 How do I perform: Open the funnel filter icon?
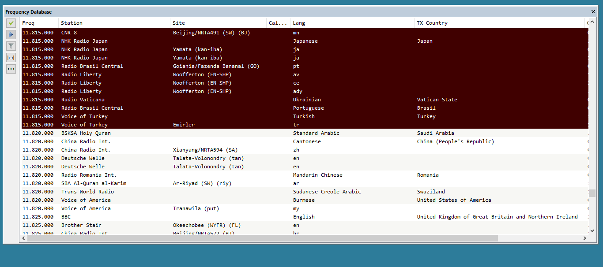[11, 46]
